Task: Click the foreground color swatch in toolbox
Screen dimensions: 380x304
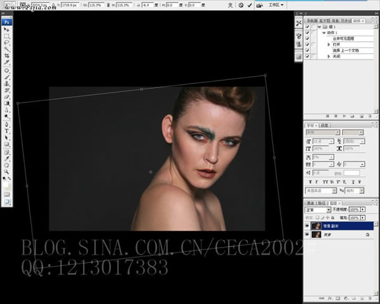Action: pyautogui.click(x=5, y=185)
